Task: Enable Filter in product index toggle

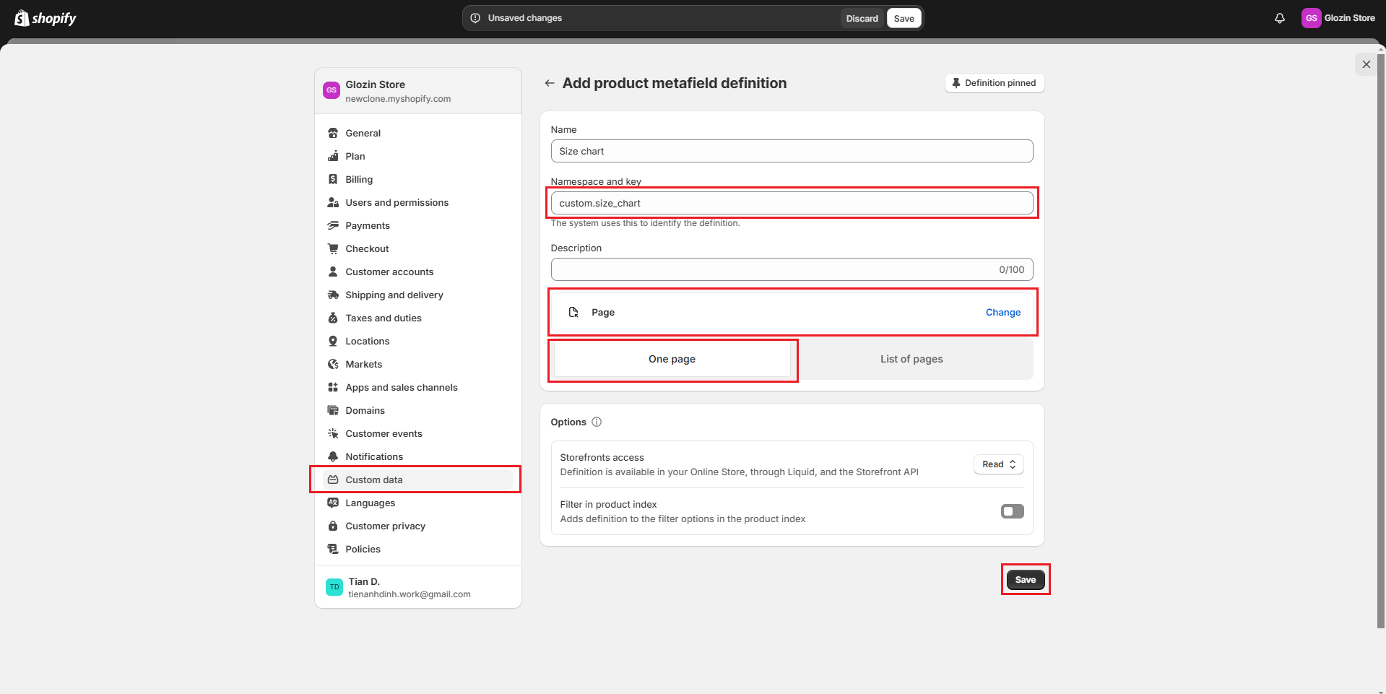Action: pyautogui.click(x=1012, y=511)
